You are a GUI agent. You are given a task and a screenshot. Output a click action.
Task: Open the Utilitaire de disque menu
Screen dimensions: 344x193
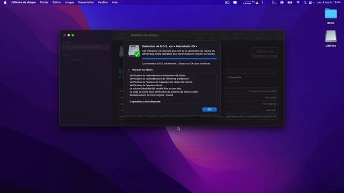tap(23, 2)
